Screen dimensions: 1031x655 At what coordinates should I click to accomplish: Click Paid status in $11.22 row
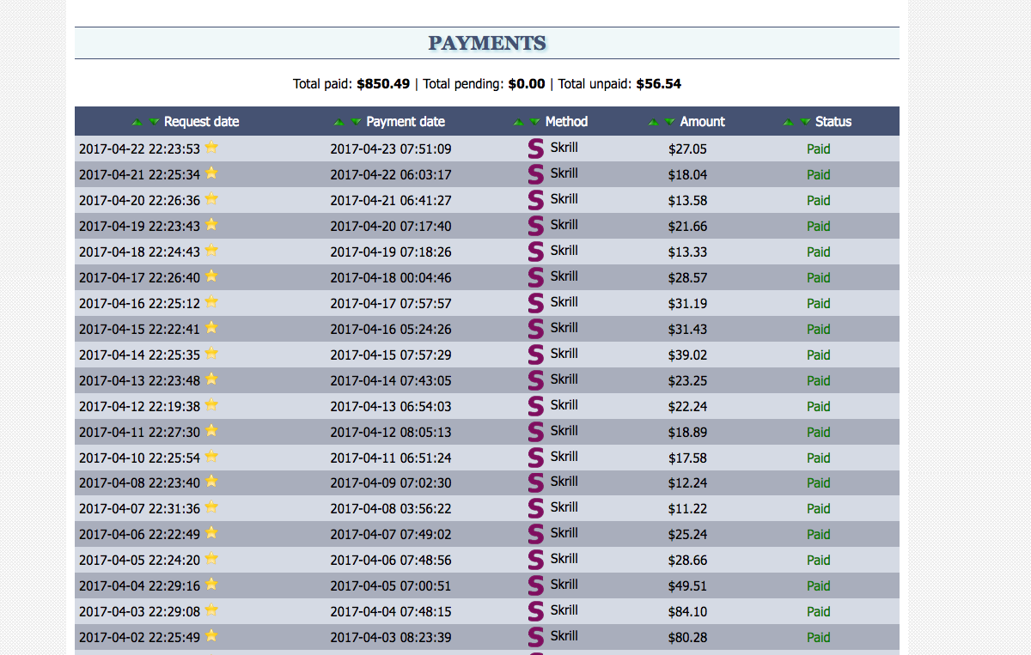click(x=819, y=509)
